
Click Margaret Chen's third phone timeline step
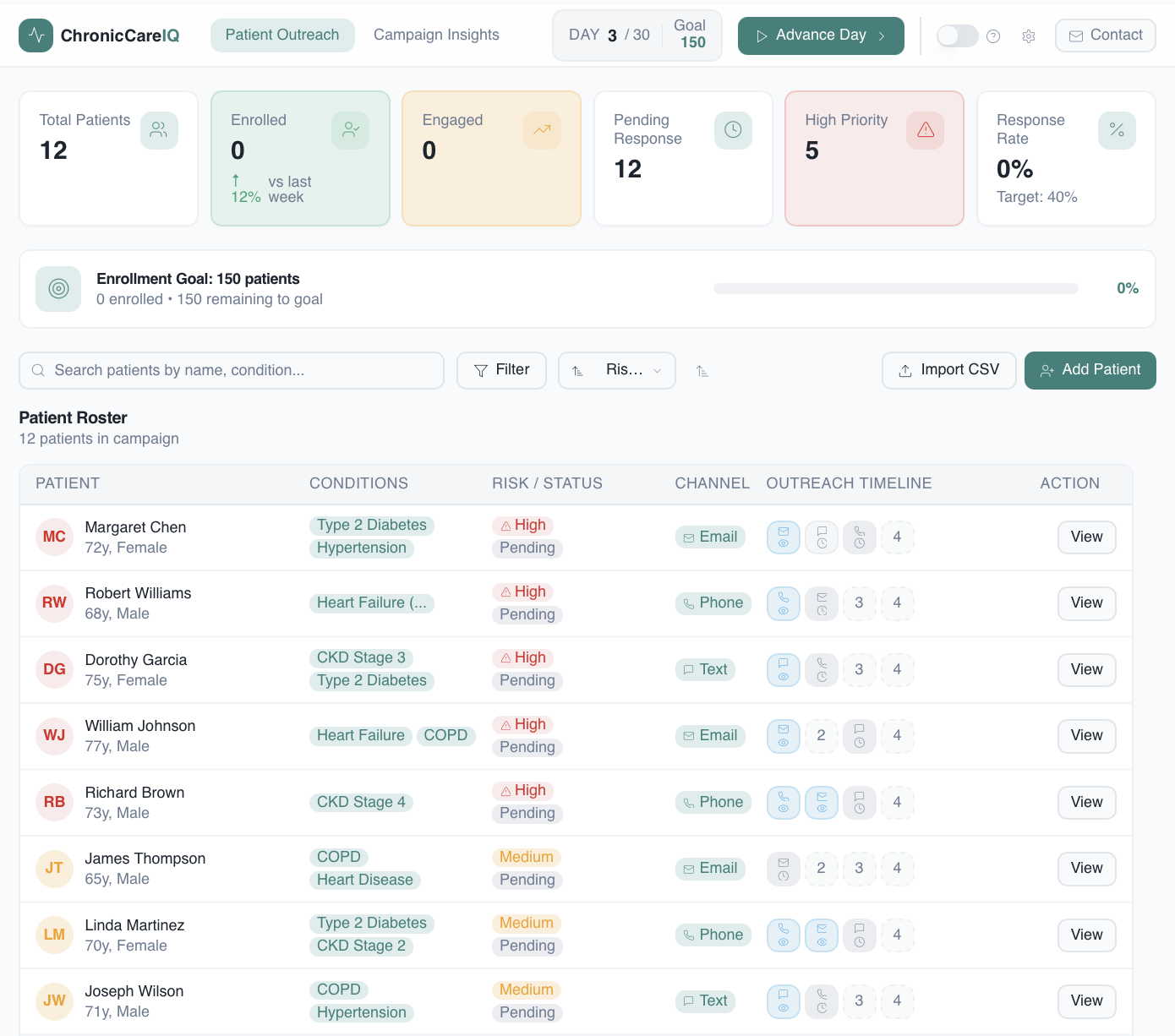860,537
